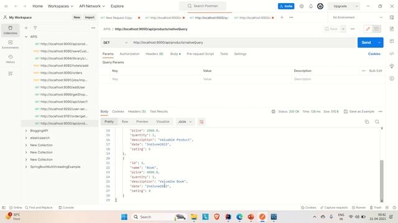The height and width of the screenshot is (223, 398).
Task: Click the environment quick look icon
Action: (392, 17)
